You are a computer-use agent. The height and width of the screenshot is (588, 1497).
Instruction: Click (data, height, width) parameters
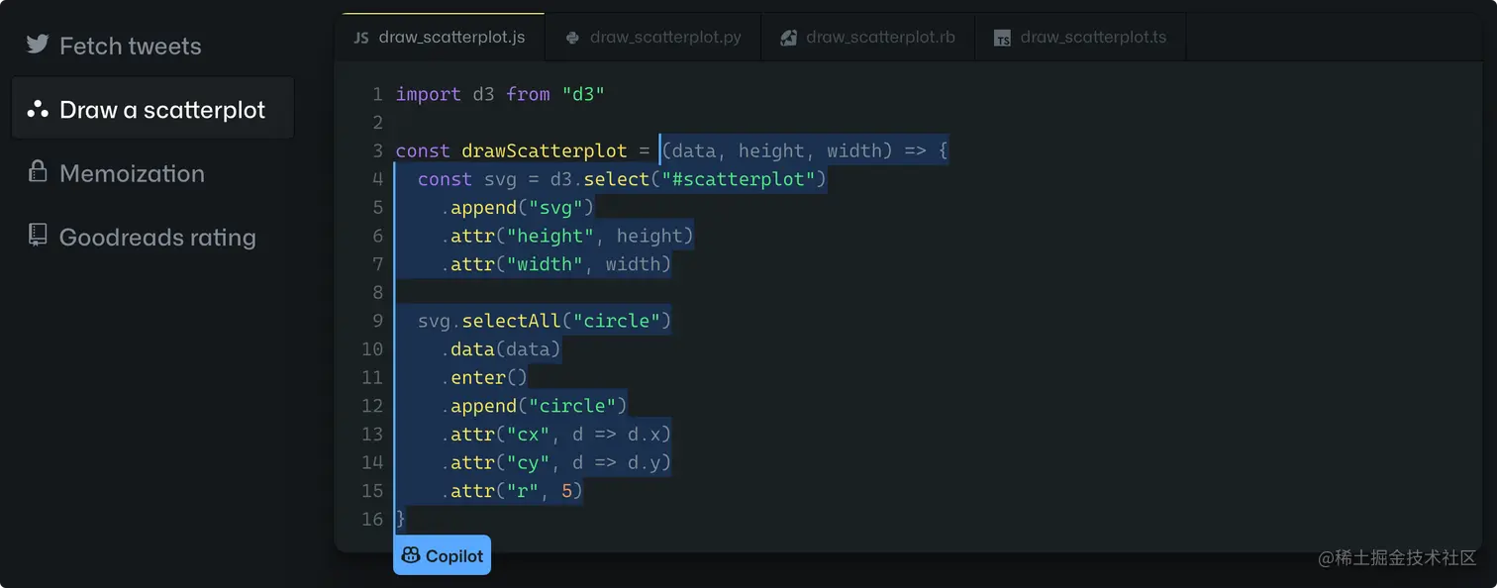(x=777, y=150)
